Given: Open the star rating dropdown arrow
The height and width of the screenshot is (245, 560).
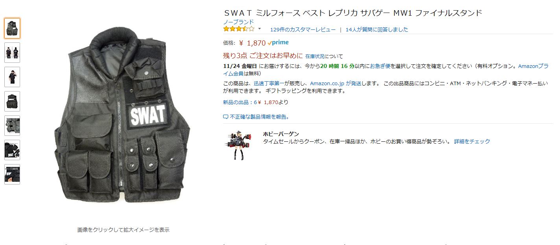Looking at the screenshot, I should pos(259,29).
